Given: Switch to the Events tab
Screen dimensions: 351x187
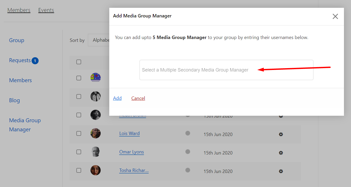Looking at the screenshot, I should pos(46,10).
